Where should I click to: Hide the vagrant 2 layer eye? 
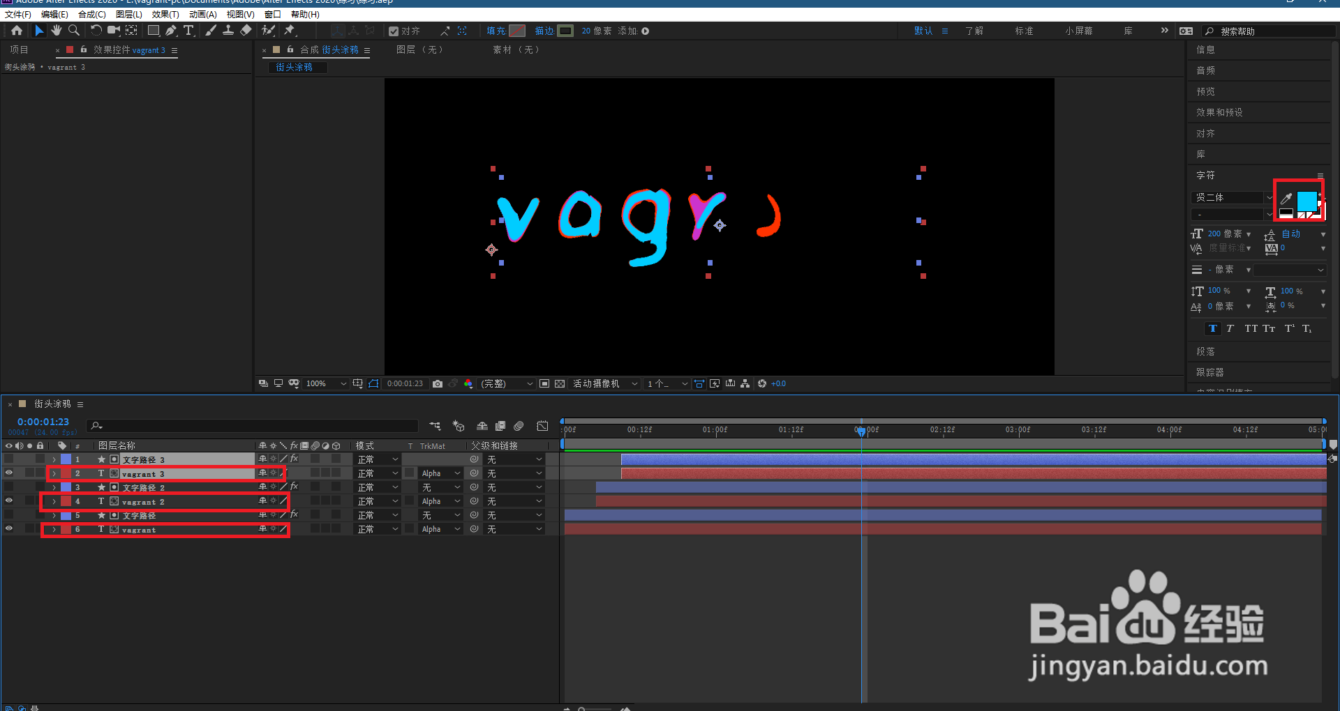point(9,500)
